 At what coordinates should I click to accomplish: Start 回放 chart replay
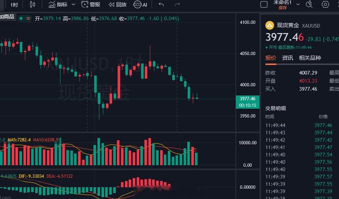(x=117, y=4)
